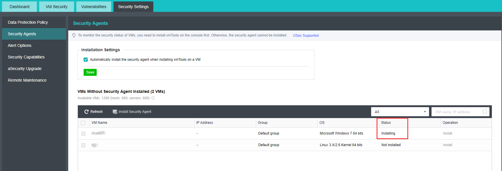Click the lightbulb tip icon
The width and height of the screenshot is (502, 171).
point(74,35)
